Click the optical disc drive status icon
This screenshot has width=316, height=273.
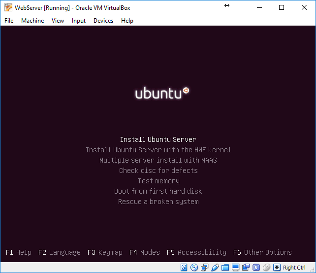[194, 268]
